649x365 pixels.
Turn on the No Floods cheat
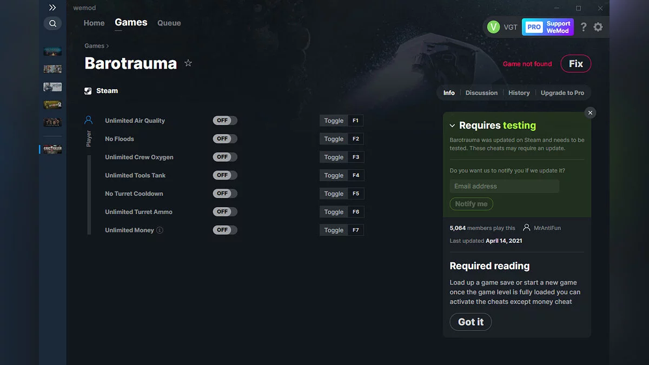point(224,138)
